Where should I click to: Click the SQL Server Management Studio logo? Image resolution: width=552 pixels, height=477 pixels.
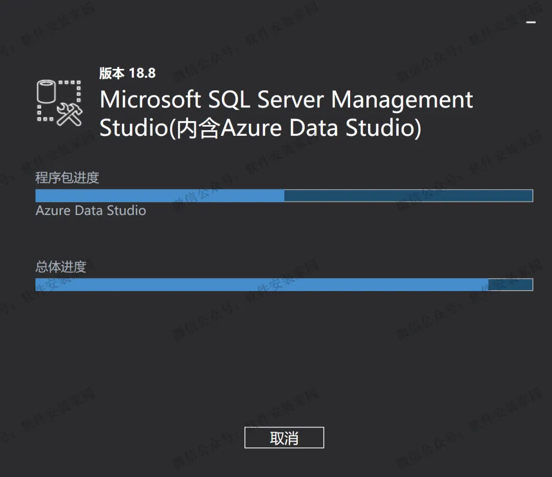59,102
